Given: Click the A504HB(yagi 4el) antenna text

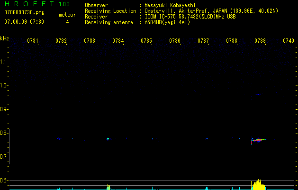Looking at the screenshot, I should [167, 22].
